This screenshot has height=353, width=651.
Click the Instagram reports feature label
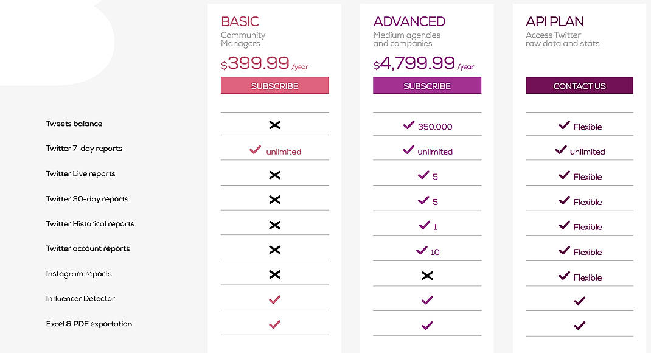coord(78,274)
